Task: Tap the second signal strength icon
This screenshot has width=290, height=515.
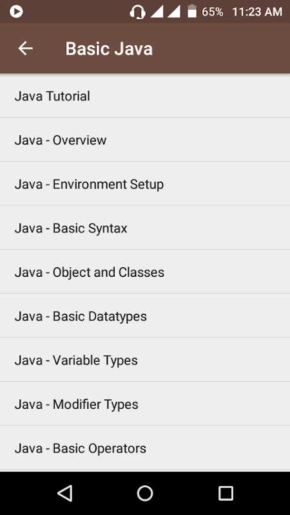Action: [174, 12]
